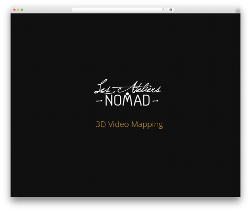Open a new tab with the plus button
The height and width of the screenshot is (212, 251).
[238, 11]
